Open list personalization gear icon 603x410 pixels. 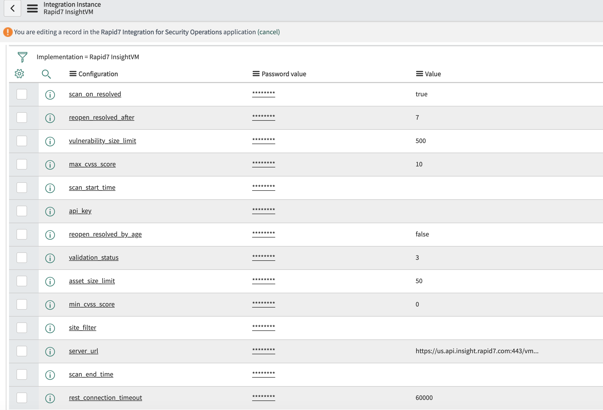[19, 74]
